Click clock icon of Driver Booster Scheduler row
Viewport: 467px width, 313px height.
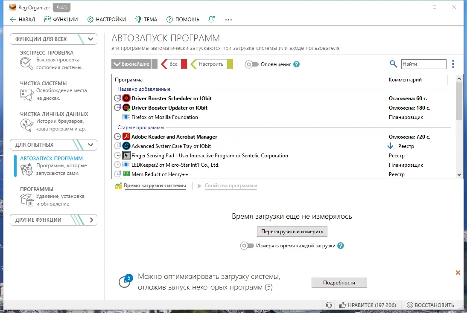click(x=117, y=98)
